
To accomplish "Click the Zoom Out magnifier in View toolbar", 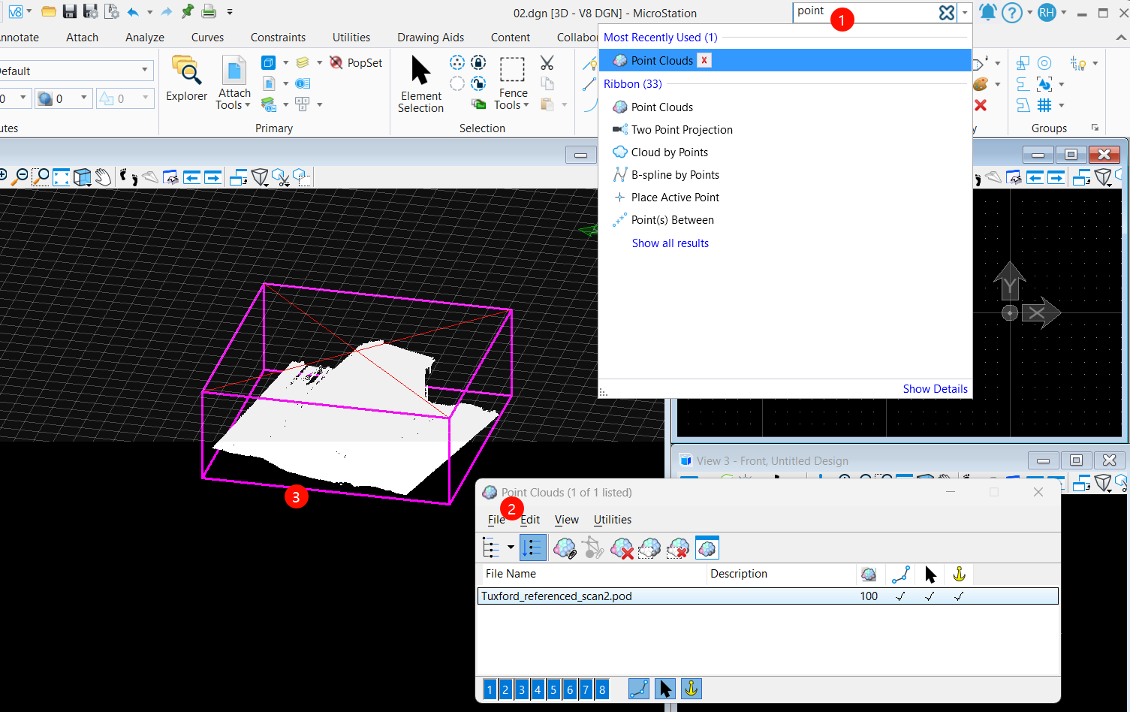I will coord(21,176).
